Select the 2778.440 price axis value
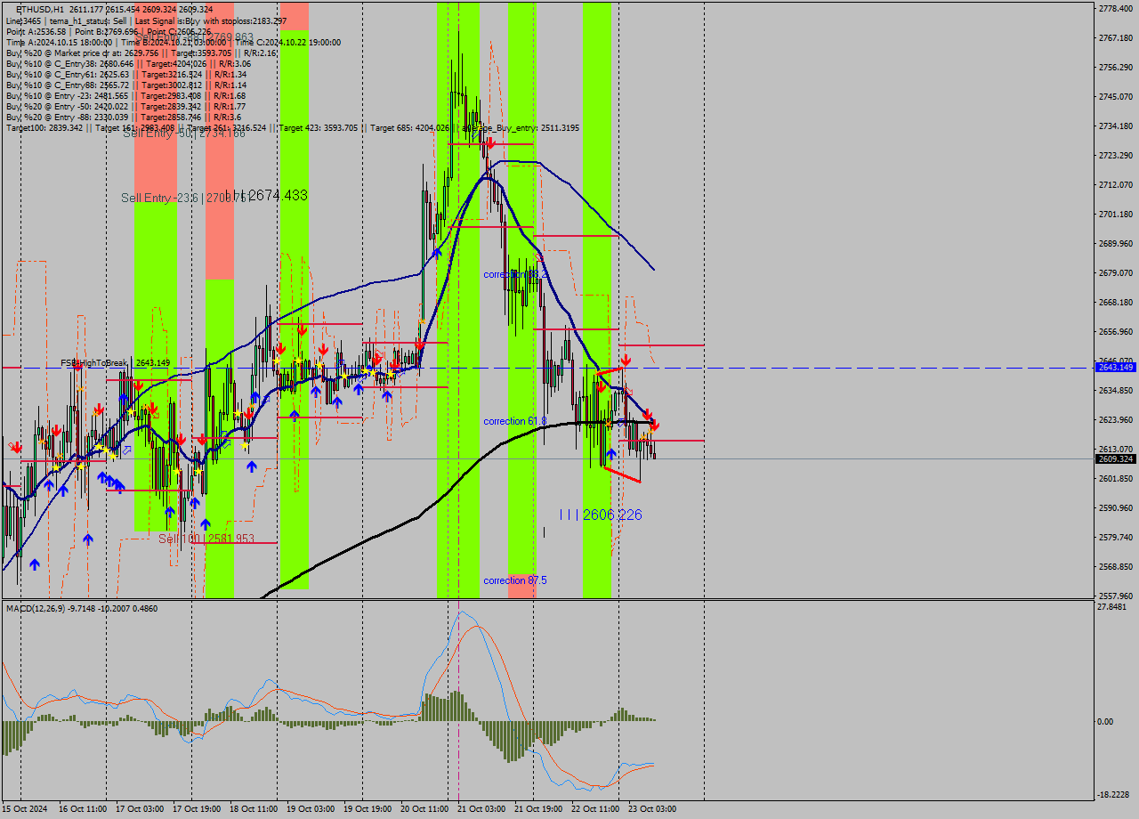 1116,8
